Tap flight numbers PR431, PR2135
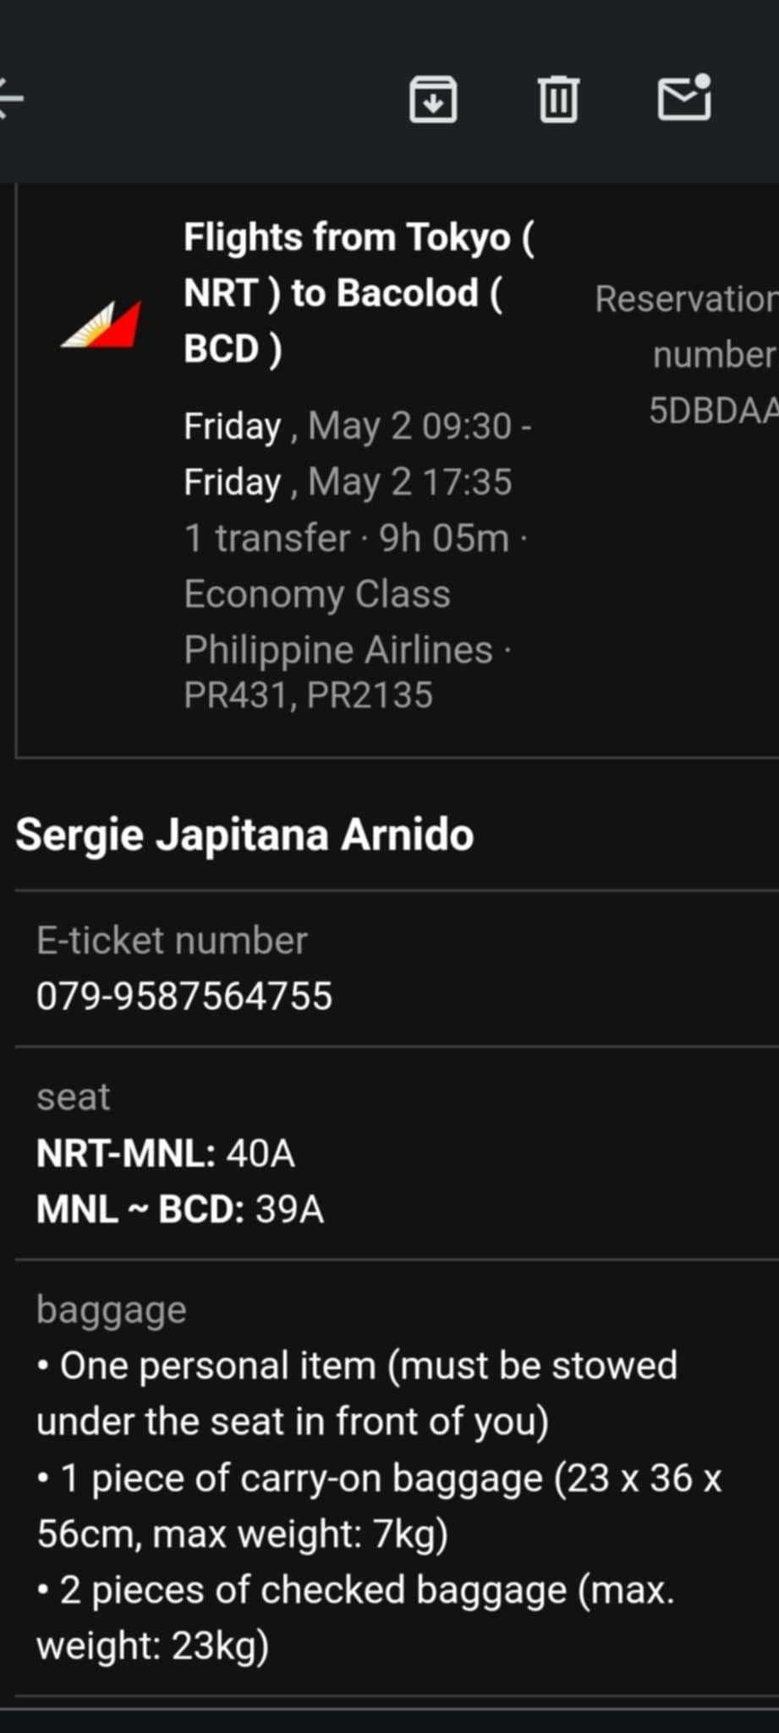Image resolution: width=779 pixels, height=1733 pixels. coord(308,696)
